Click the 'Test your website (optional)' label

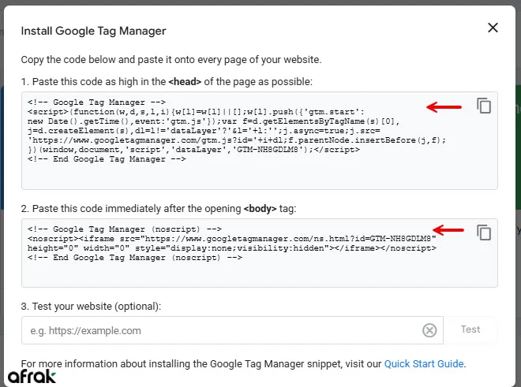pyautogui.click(x=91, y=306)
